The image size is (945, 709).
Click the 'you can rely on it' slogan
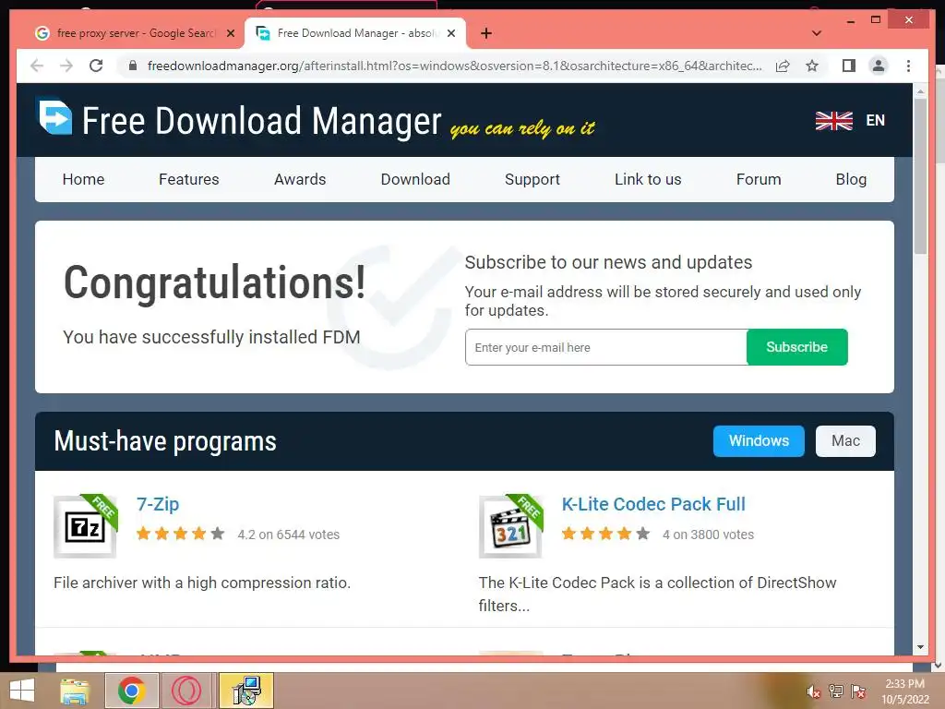[522, 127]
